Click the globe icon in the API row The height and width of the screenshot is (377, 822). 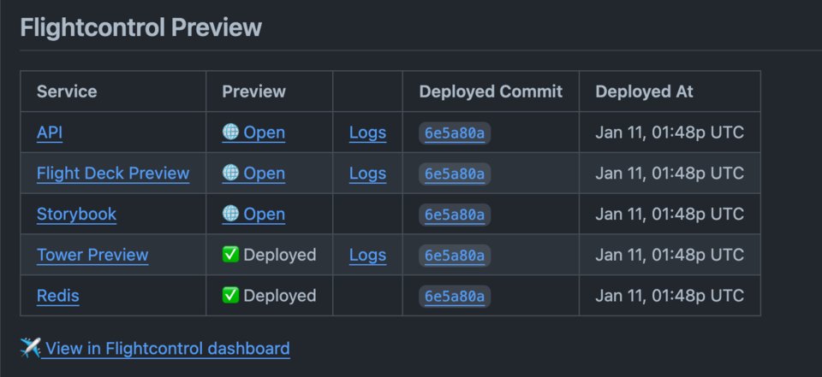[x=230, y=132]
